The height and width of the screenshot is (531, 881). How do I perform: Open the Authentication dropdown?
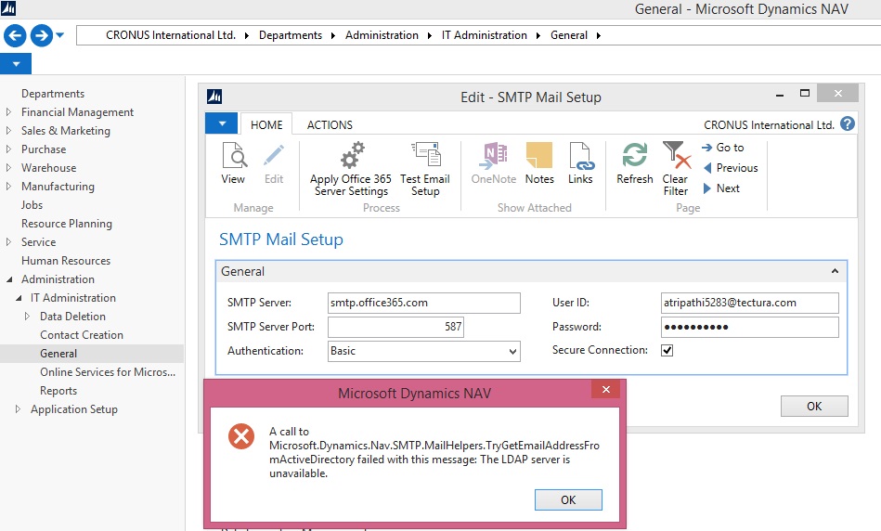click(x=512, y=352)
